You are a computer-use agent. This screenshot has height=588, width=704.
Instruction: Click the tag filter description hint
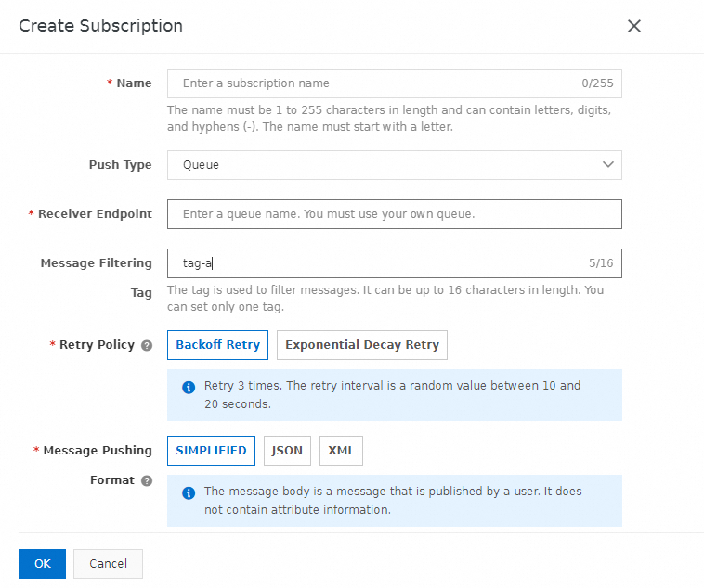385,299
